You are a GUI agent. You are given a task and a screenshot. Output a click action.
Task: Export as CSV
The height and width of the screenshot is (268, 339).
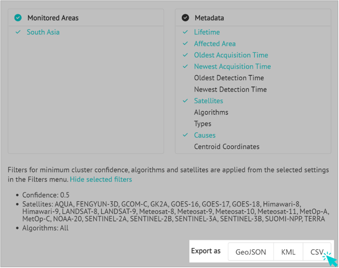[317, 252]
